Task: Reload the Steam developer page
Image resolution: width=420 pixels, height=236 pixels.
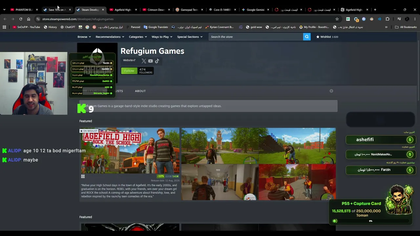Action: click(x=21, y=19)
